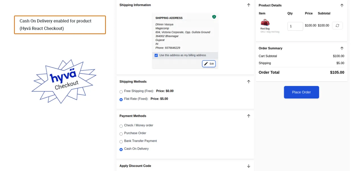Click the green verified shield icon
Image resolution: width=356 pixels, height=171 pixels.
pyautogui.click(x=214, y=17)
